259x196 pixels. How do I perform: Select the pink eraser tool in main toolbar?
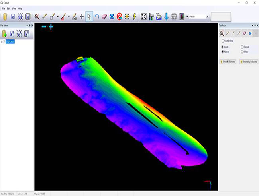click(x=104, y=17)
